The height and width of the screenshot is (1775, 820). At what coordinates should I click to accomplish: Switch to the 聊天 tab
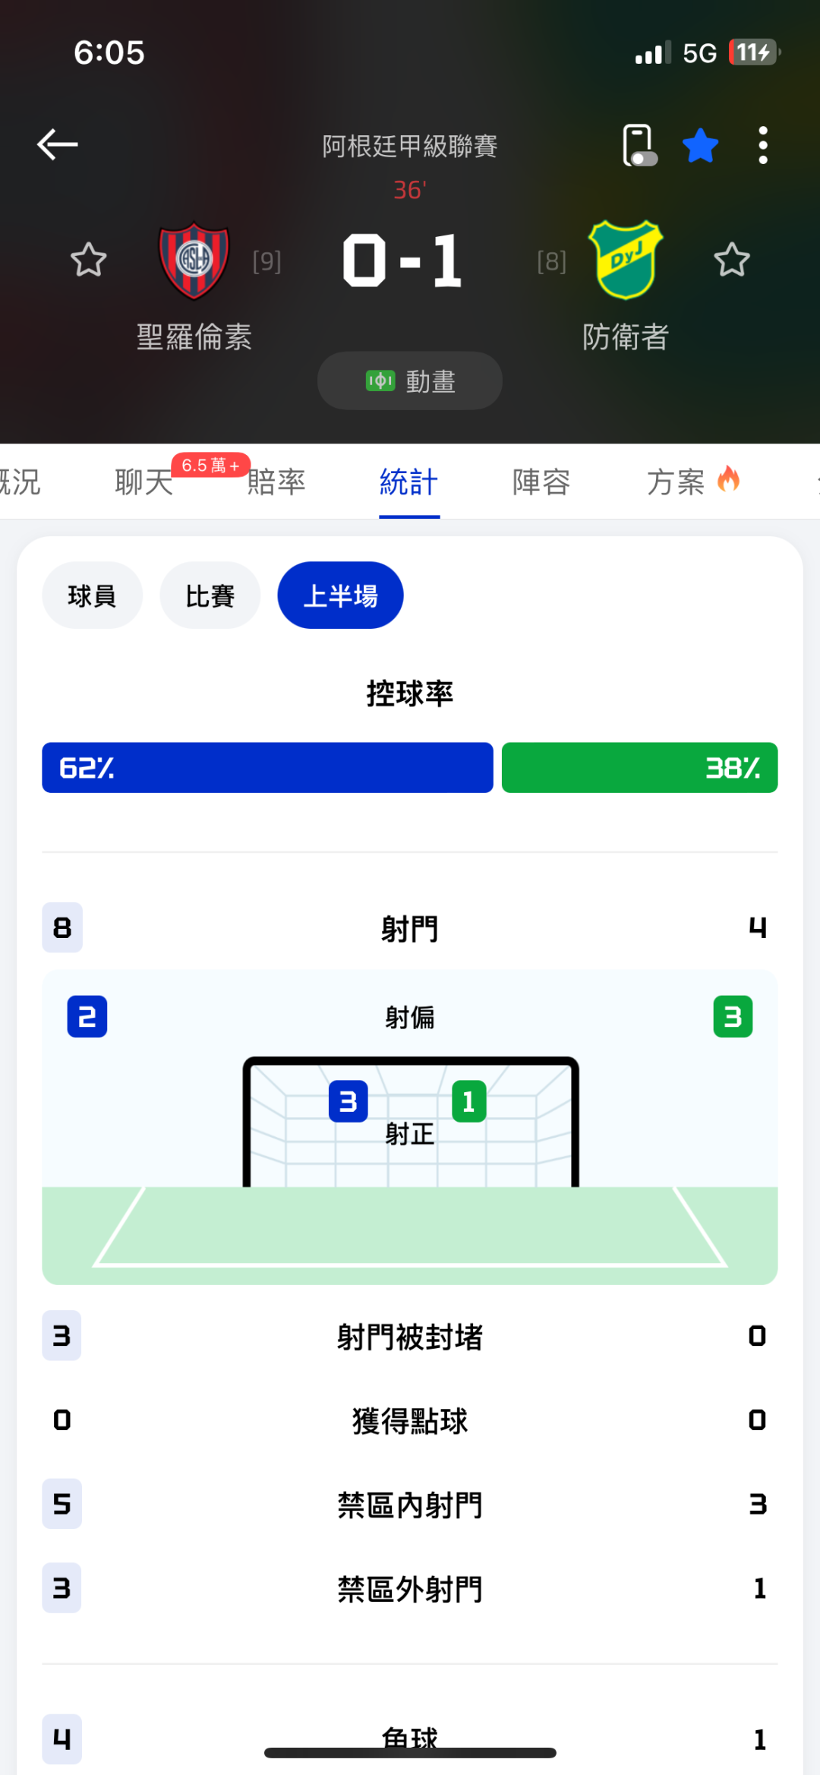pos(144,482)
